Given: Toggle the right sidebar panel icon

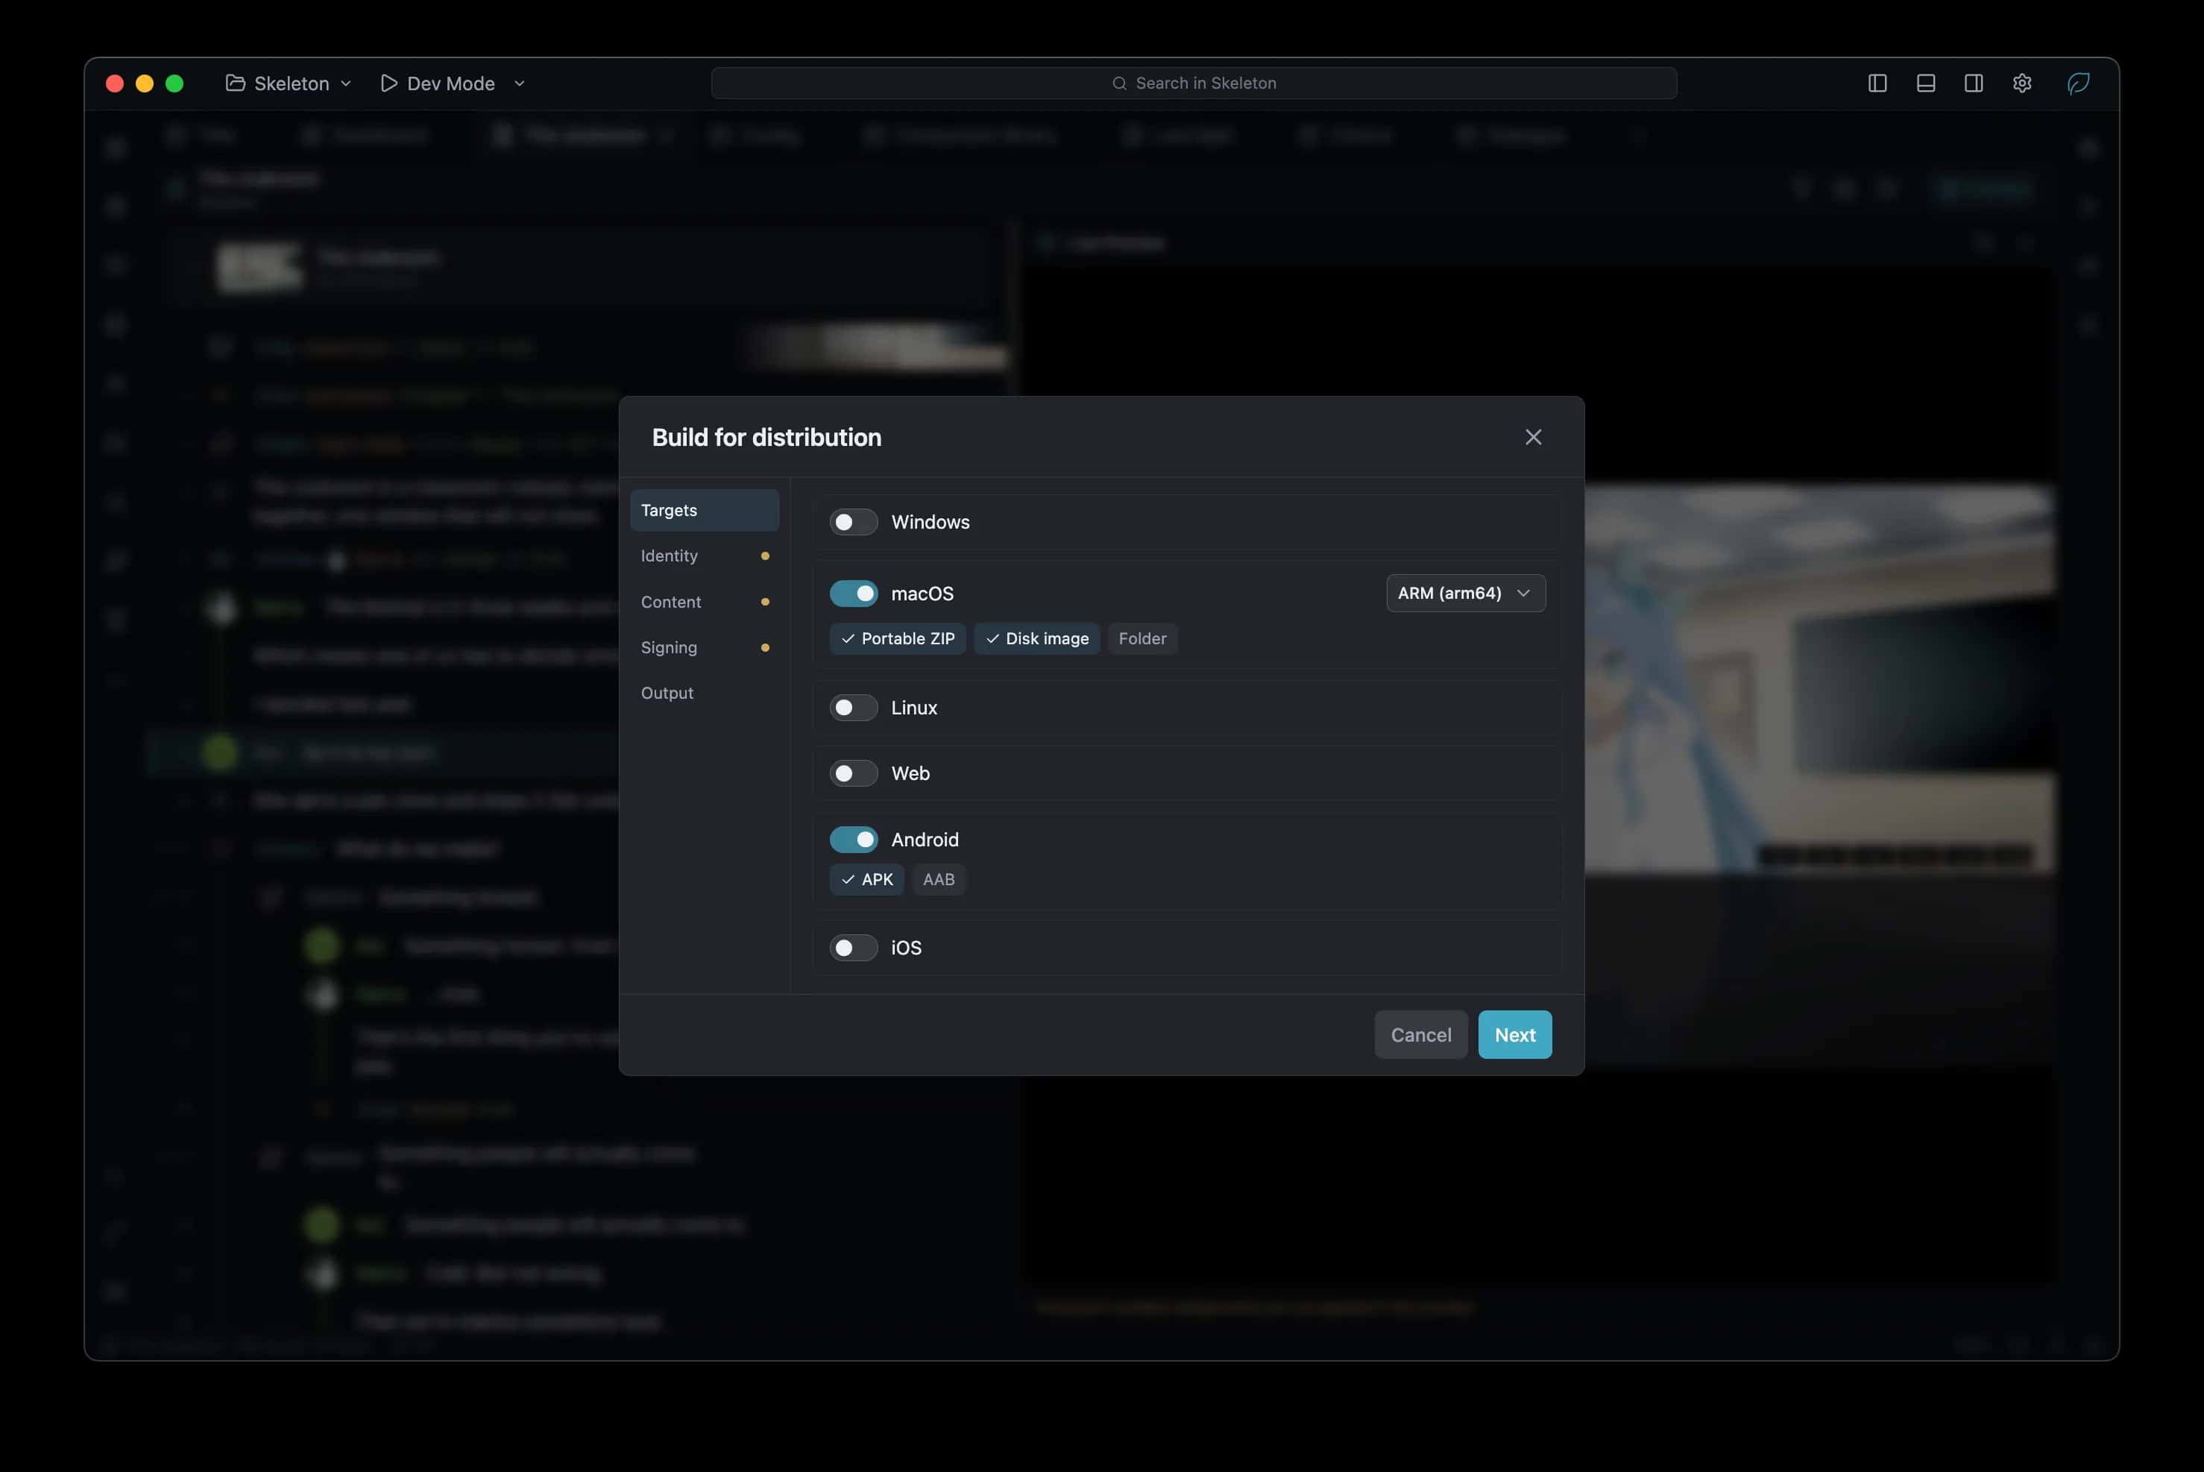Looking at the screenshot, I should tap(1973, 84).
